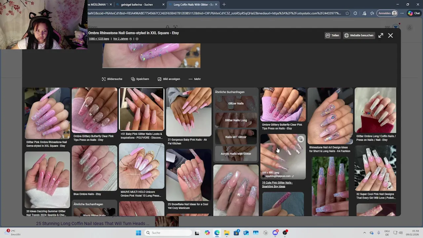Click the Anmelden profile button
423x238 pixels.
pos(387,13)
